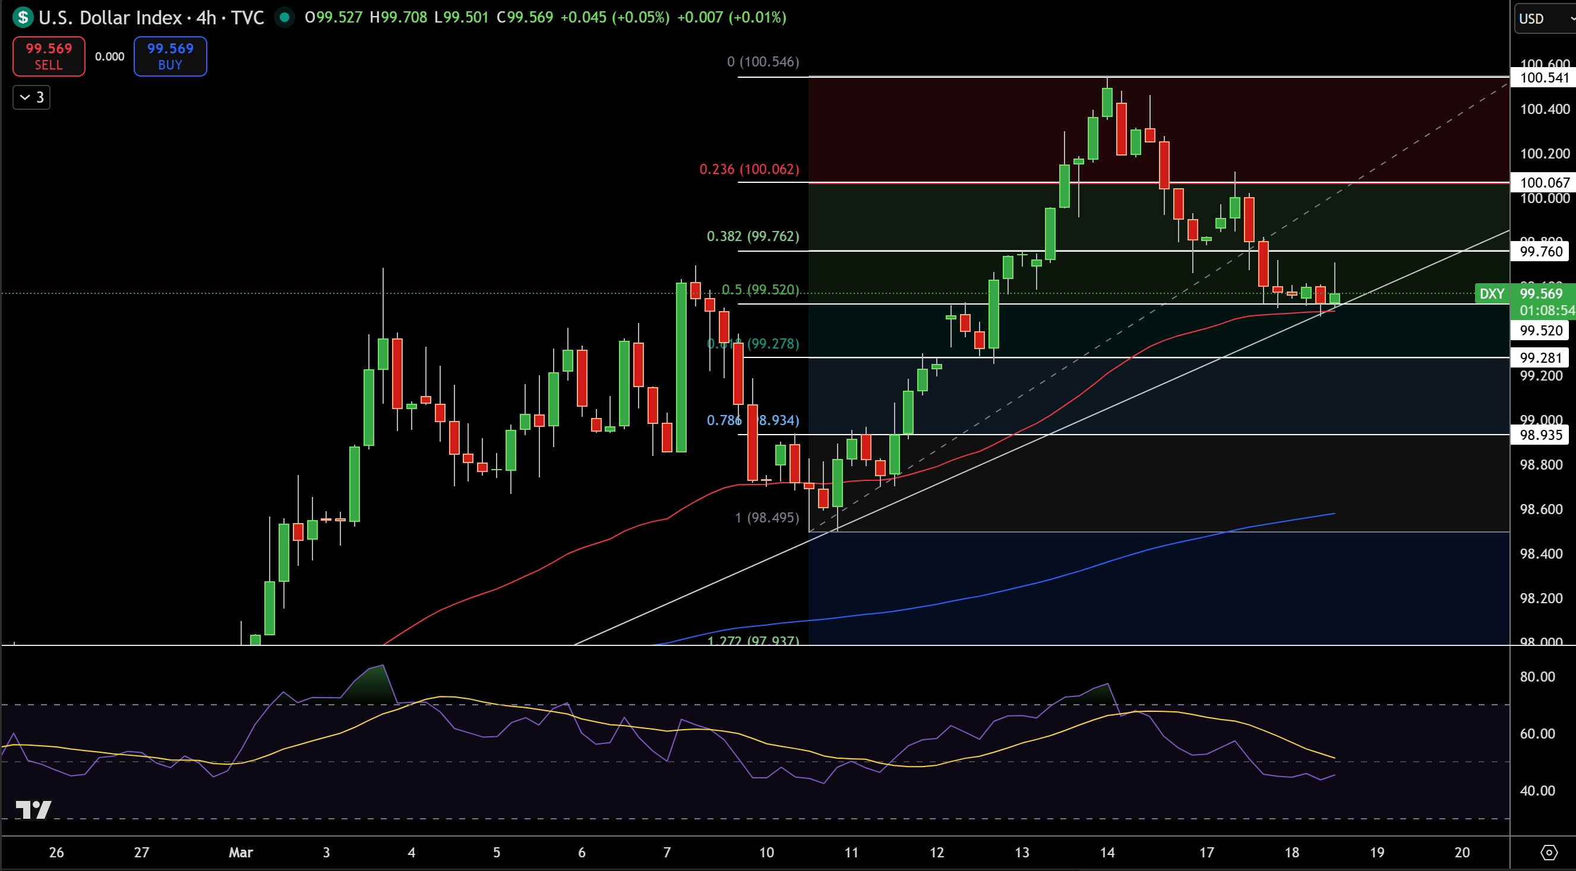Click the 98.935 price axis label
Image resolution: width=1576 pixels, height=871 pixels.
[1540, 435]
